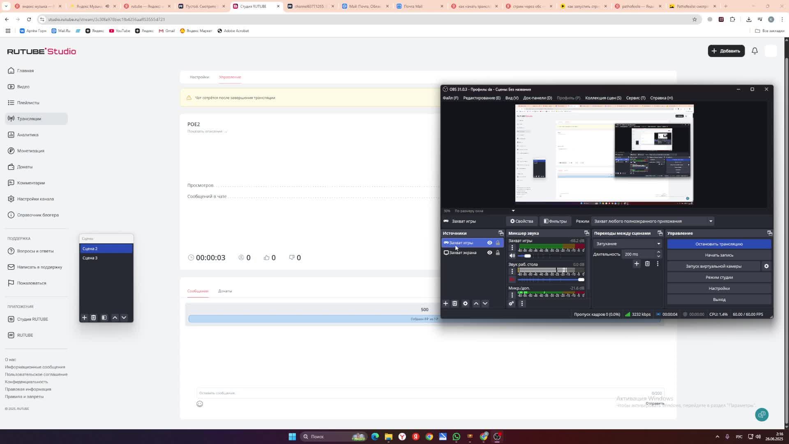The height and width of the screenshot is (444, 789).
Task: Click Добавить button in RUTUBE Studio
Action: [726, 51]
